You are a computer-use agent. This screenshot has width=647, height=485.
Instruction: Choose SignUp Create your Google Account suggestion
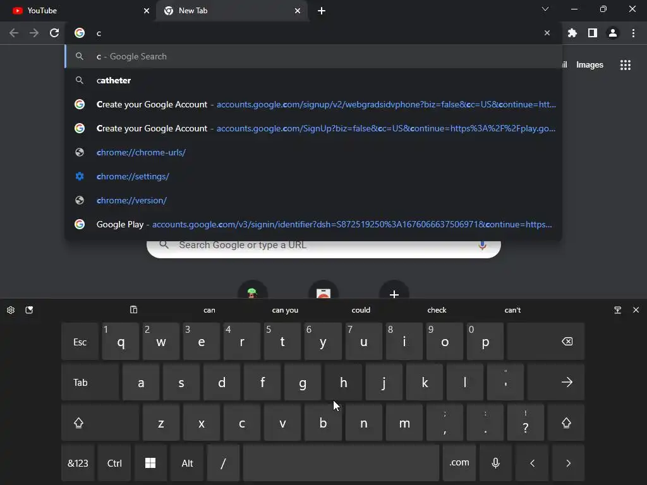[313, 128]
